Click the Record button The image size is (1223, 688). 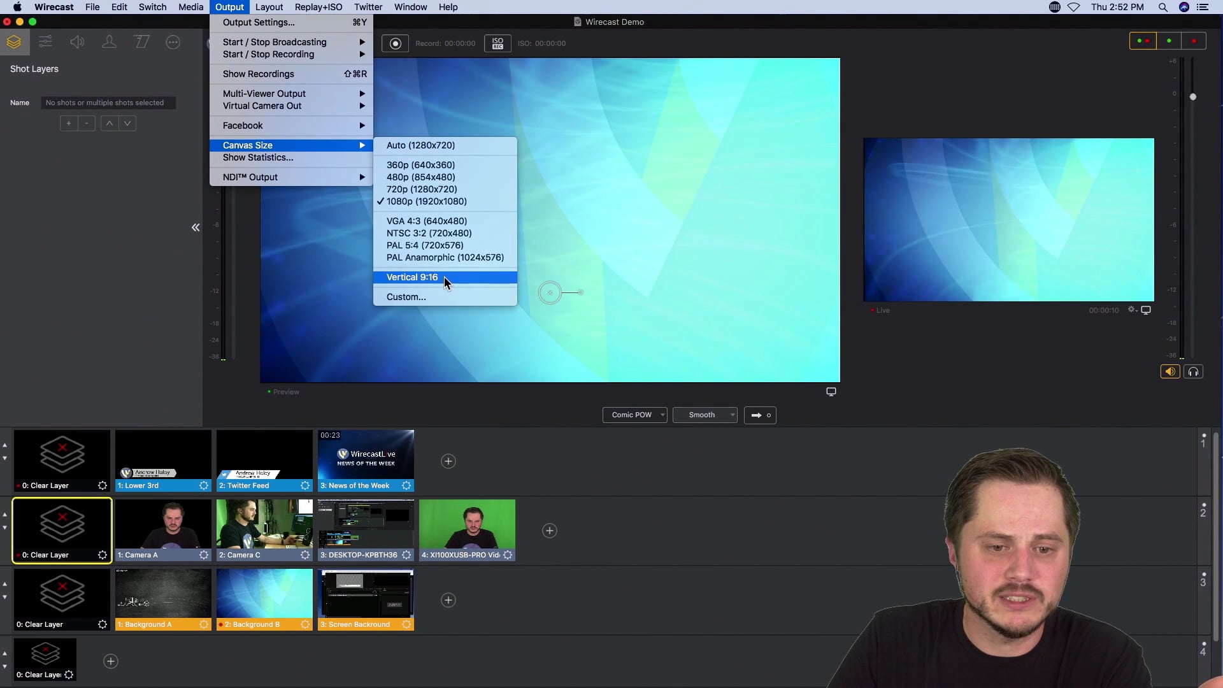click(x=396, y=43)
